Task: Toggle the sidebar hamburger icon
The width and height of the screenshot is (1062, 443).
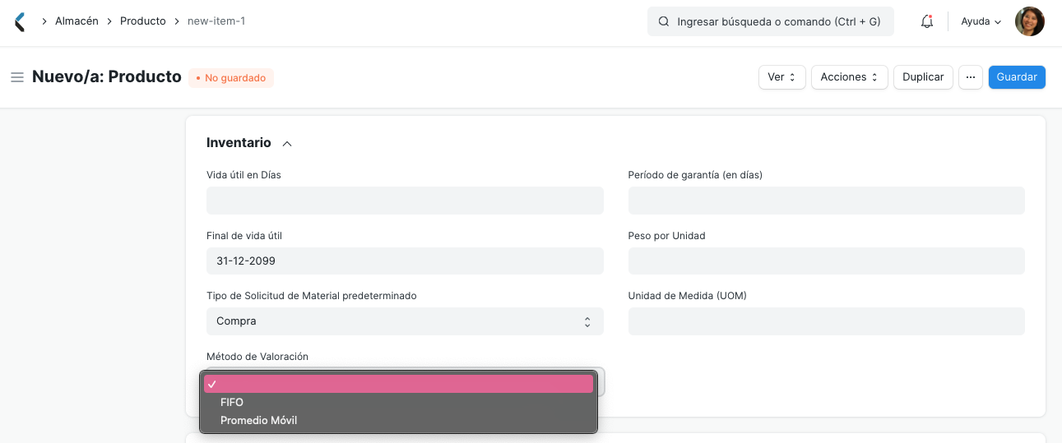Action: (x=16, y=77)
